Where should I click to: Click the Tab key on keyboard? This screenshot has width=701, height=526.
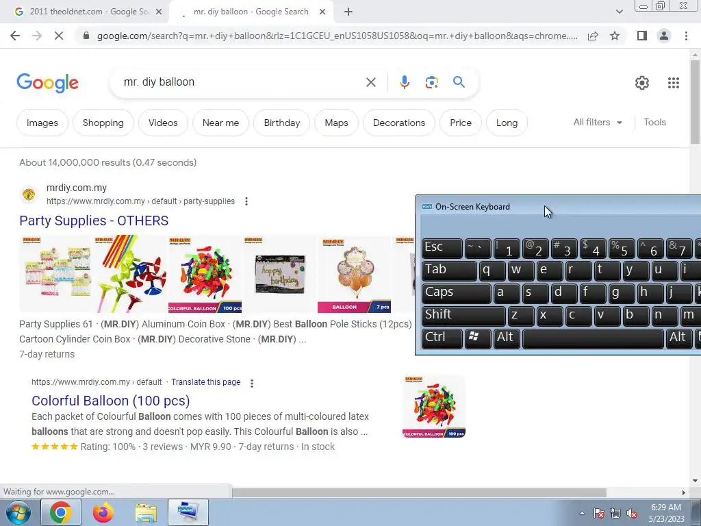click(x=449, y=271)
